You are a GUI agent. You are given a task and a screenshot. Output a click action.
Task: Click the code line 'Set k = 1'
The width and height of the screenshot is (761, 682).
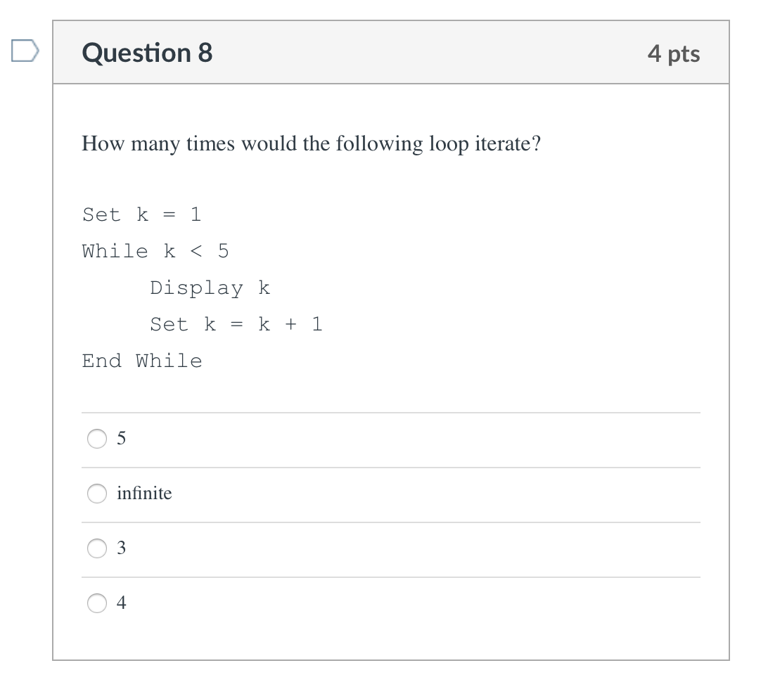coord(141,214)
